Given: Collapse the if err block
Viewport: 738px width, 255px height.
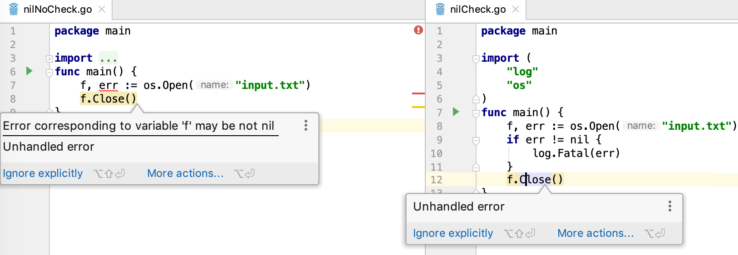Looking at the screenshot, I should (x=476, y=140).
